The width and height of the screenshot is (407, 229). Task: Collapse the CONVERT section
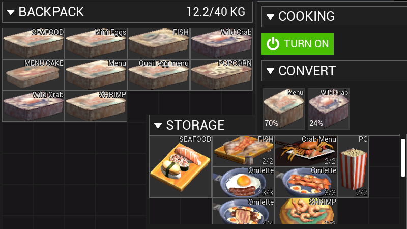pyautogui.click(x=270, y=71)
